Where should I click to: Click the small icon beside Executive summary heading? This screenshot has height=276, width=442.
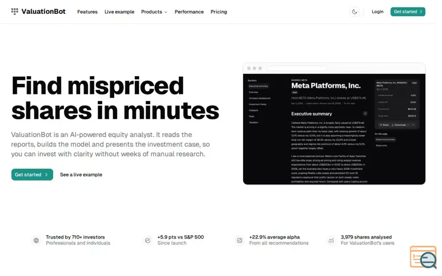365,114
